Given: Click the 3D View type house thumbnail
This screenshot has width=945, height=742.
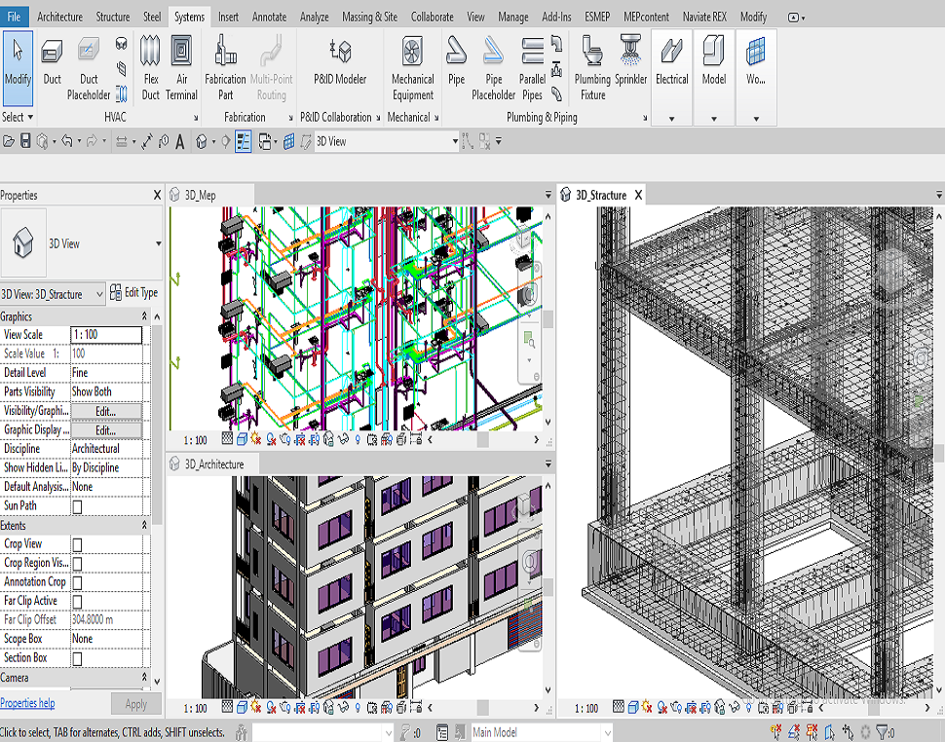Looking at the screenshot, I should click(x=23, y=242).
